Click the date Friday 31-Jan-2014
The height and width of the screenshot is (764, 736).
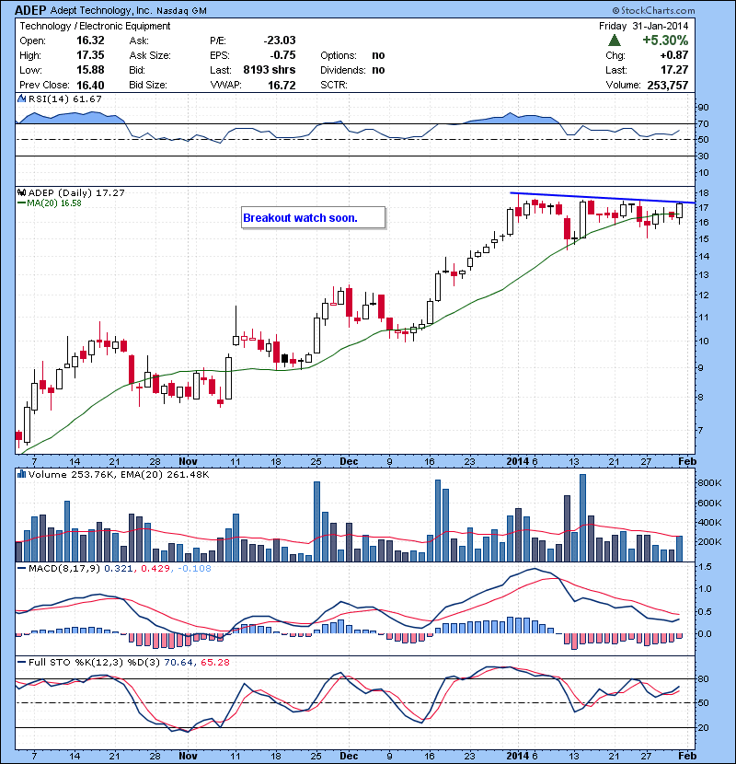coord(643,26)
